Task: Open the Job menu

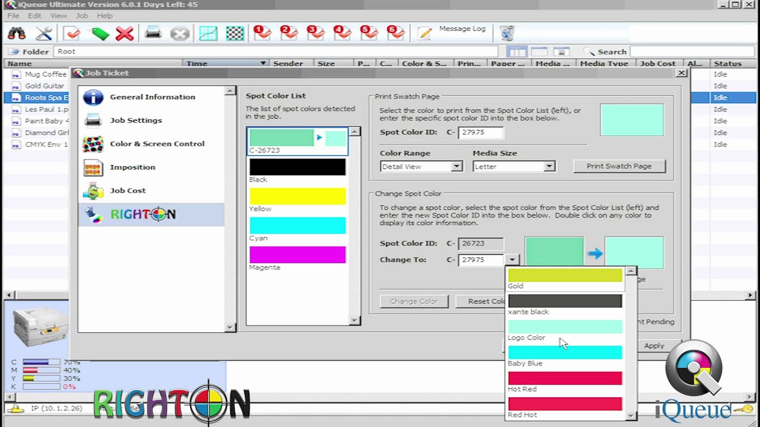Action: tap(82, 15)
